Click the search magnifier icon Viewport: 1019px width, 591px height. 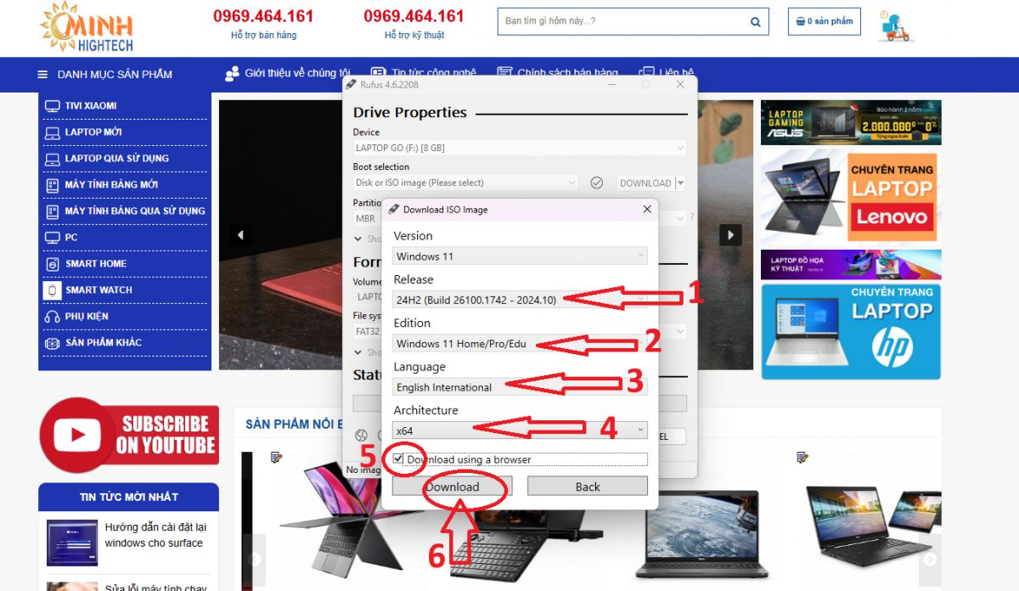click(755, 21)
